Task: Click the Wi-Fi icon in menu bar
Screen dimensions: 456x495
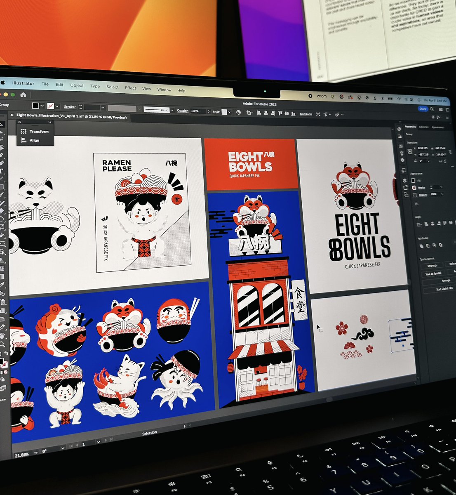Action: click(399, 99)
